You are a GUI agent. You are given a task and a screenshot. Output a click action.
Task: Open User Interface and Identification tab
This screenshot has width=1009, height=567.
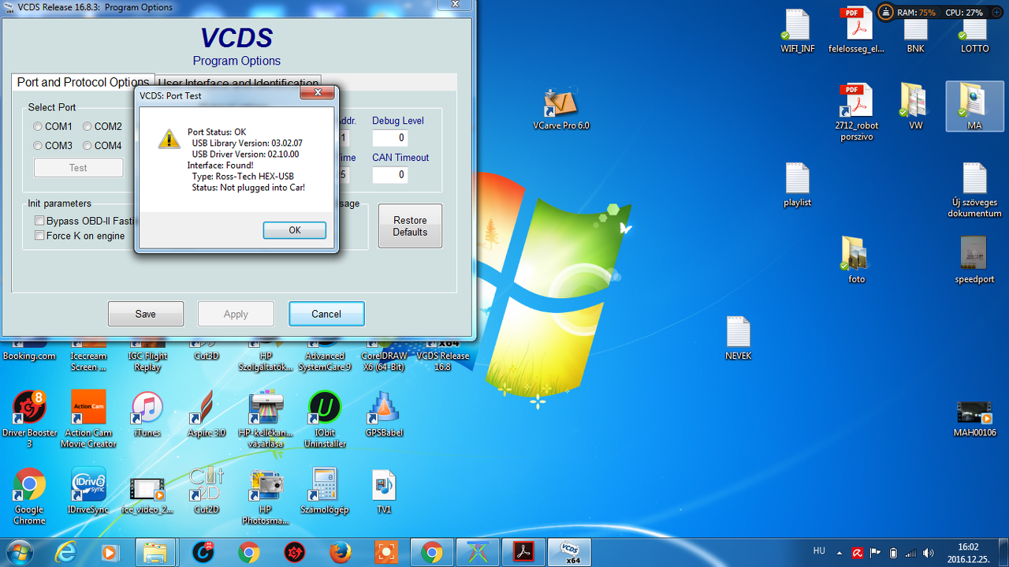(238, 83)
